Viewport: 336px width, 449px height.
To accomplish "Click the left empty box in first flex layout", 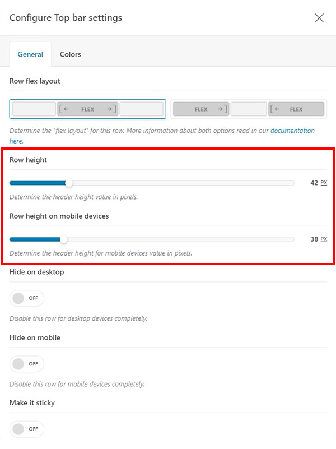I will 34,109.
